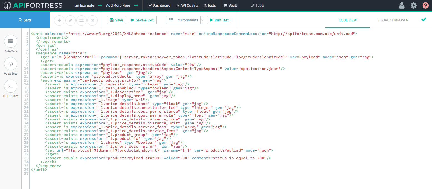Click the edit pencil icon in the toolbar

point(70,20)
